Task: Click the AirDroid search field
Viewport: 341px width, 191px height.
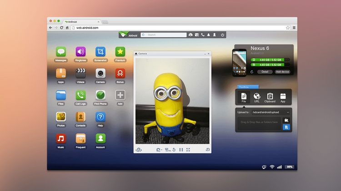Action: [164, 35]
